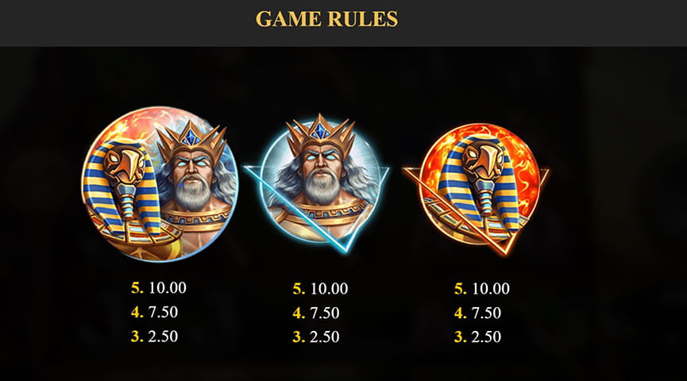
Task: Click the GAME RULES heading
Action: coord(327,19)
